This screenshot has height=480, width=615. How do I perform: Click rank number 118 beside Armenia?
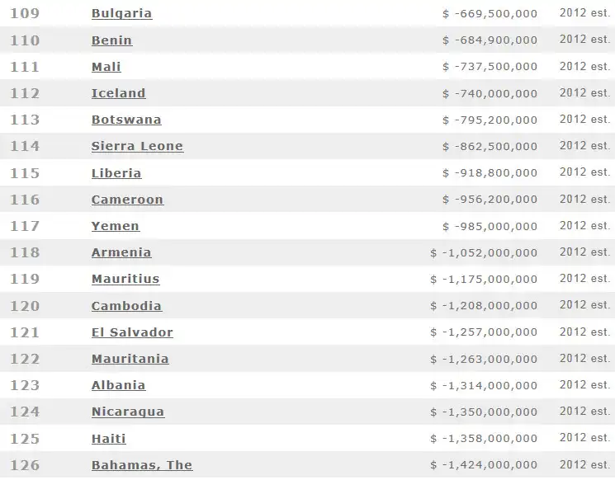[x=24, y=252]
